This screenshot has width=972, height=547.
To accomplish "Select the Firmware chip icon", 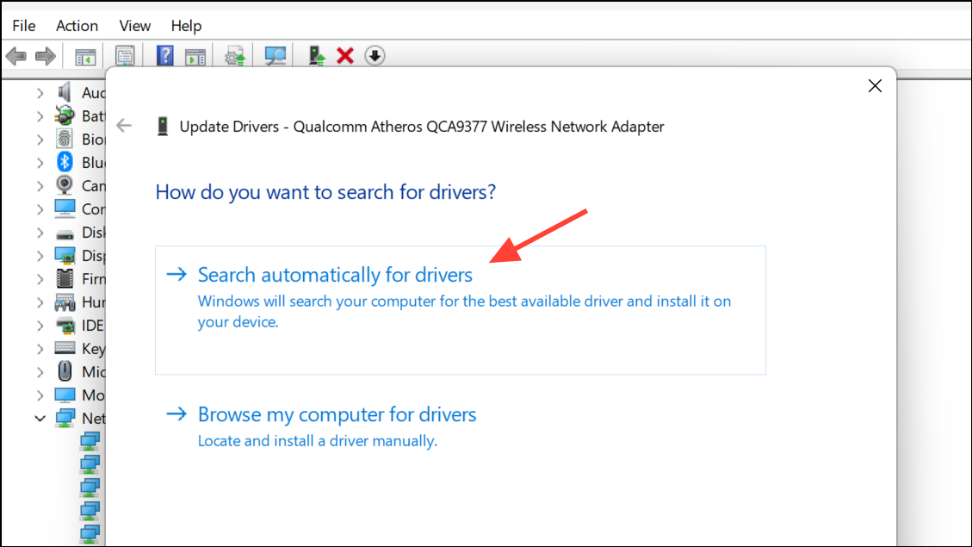I will point(65,278).
